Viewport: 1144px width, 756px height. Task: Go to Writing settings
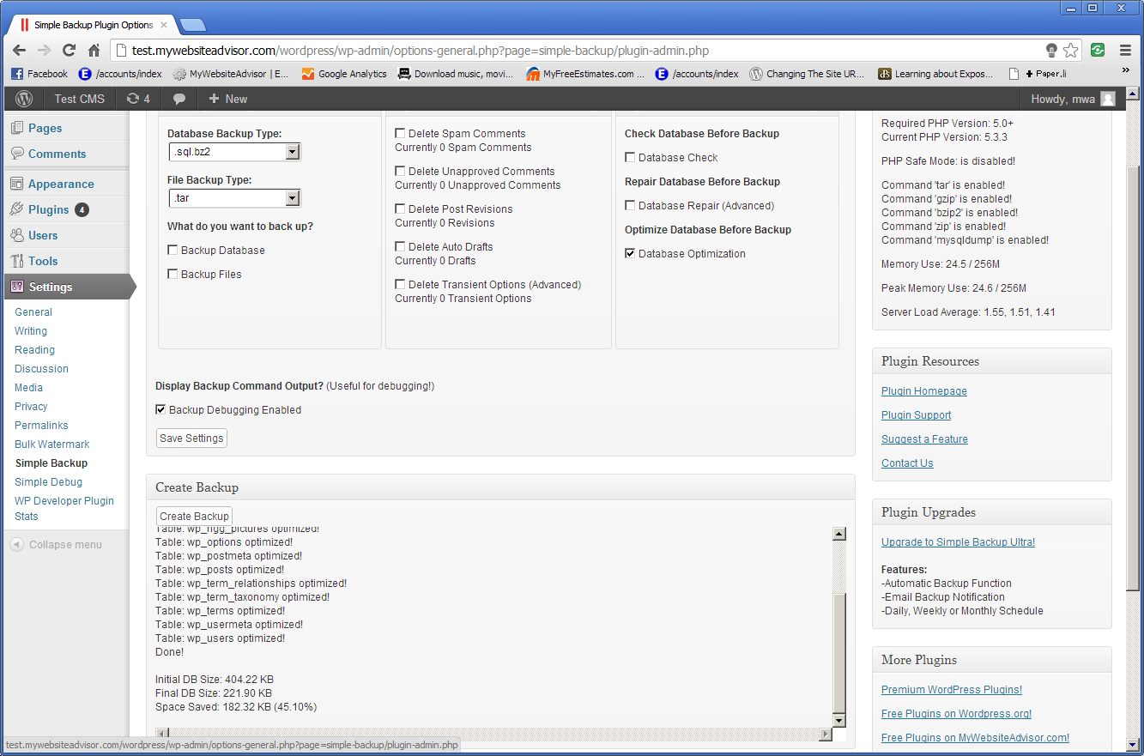pyautogui.click(x=31, y=331)
